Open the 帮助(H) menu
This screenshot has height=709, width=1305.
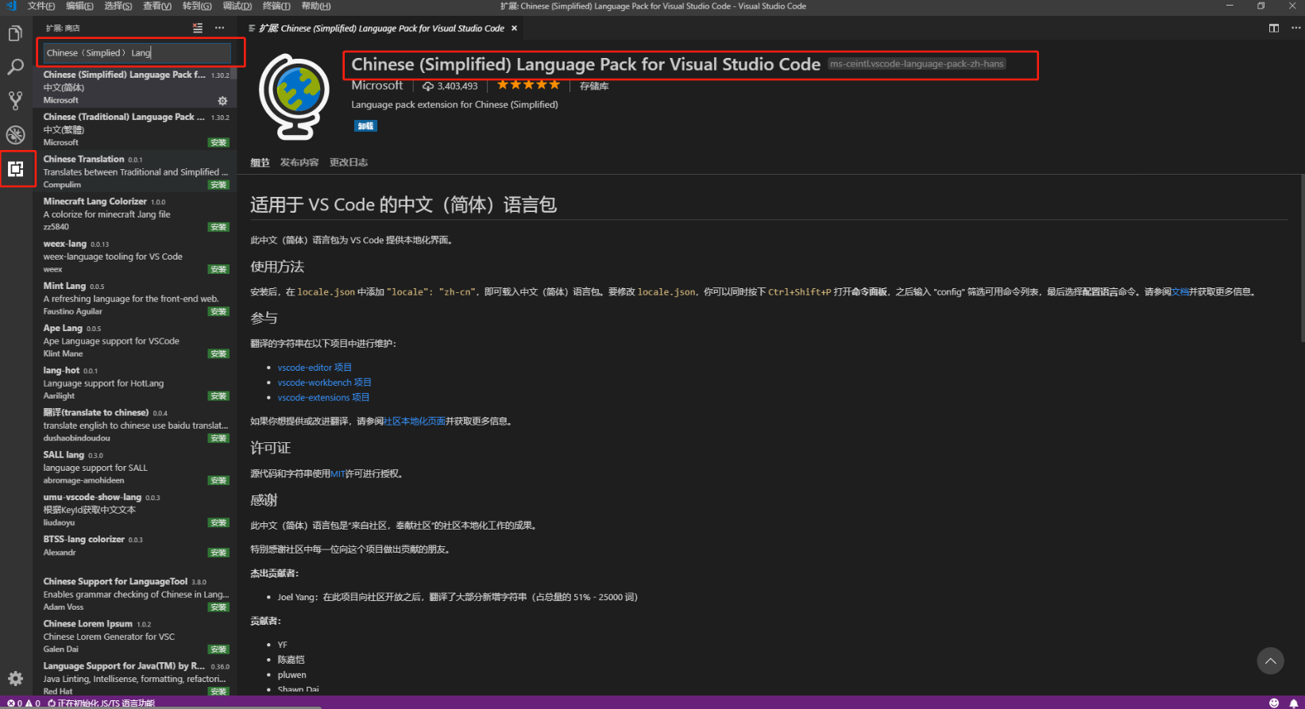(x=315, y=6)
